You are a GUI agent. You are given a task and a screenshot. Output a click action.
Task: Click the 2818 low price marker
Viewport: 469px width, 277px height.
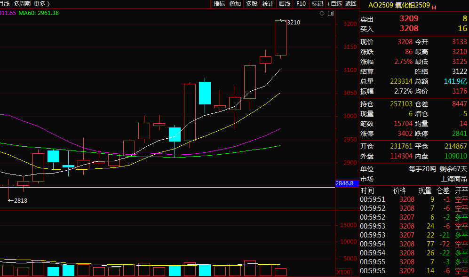click(20, 201)
